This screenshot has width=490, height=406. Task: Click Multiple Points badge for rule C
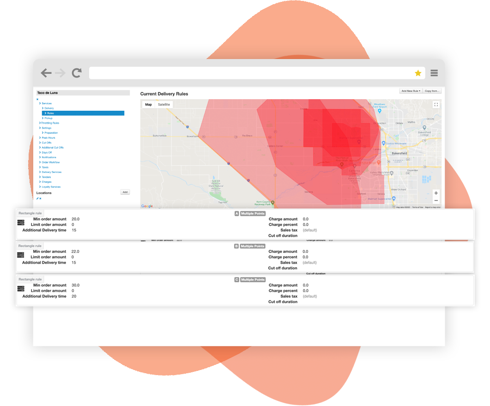253,280
